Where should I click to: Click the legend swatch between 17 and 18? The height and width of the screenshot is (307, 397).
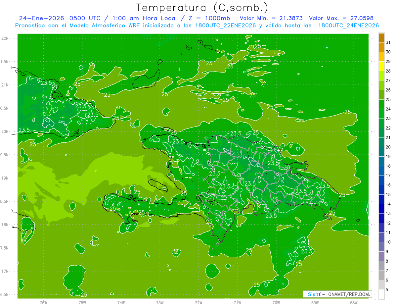381,171
